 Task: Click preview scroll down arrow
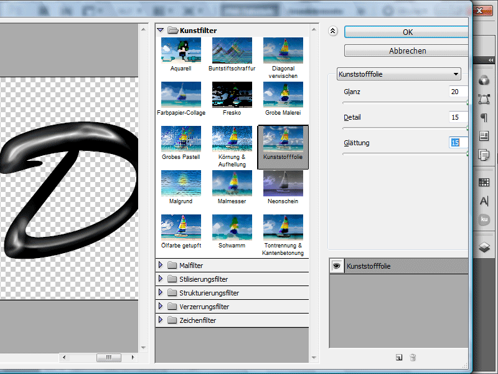pyautogui.click(x=143, y=348)
